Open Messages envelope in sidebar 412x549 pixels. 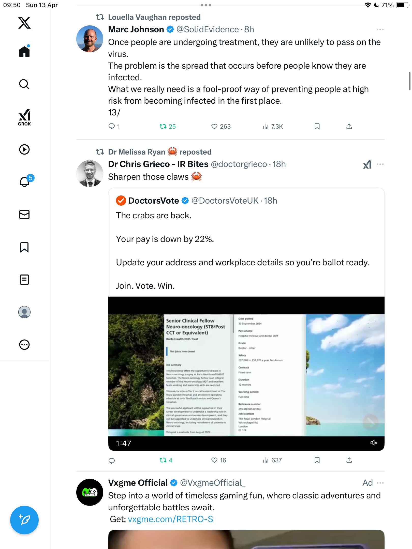click(24, 215)
